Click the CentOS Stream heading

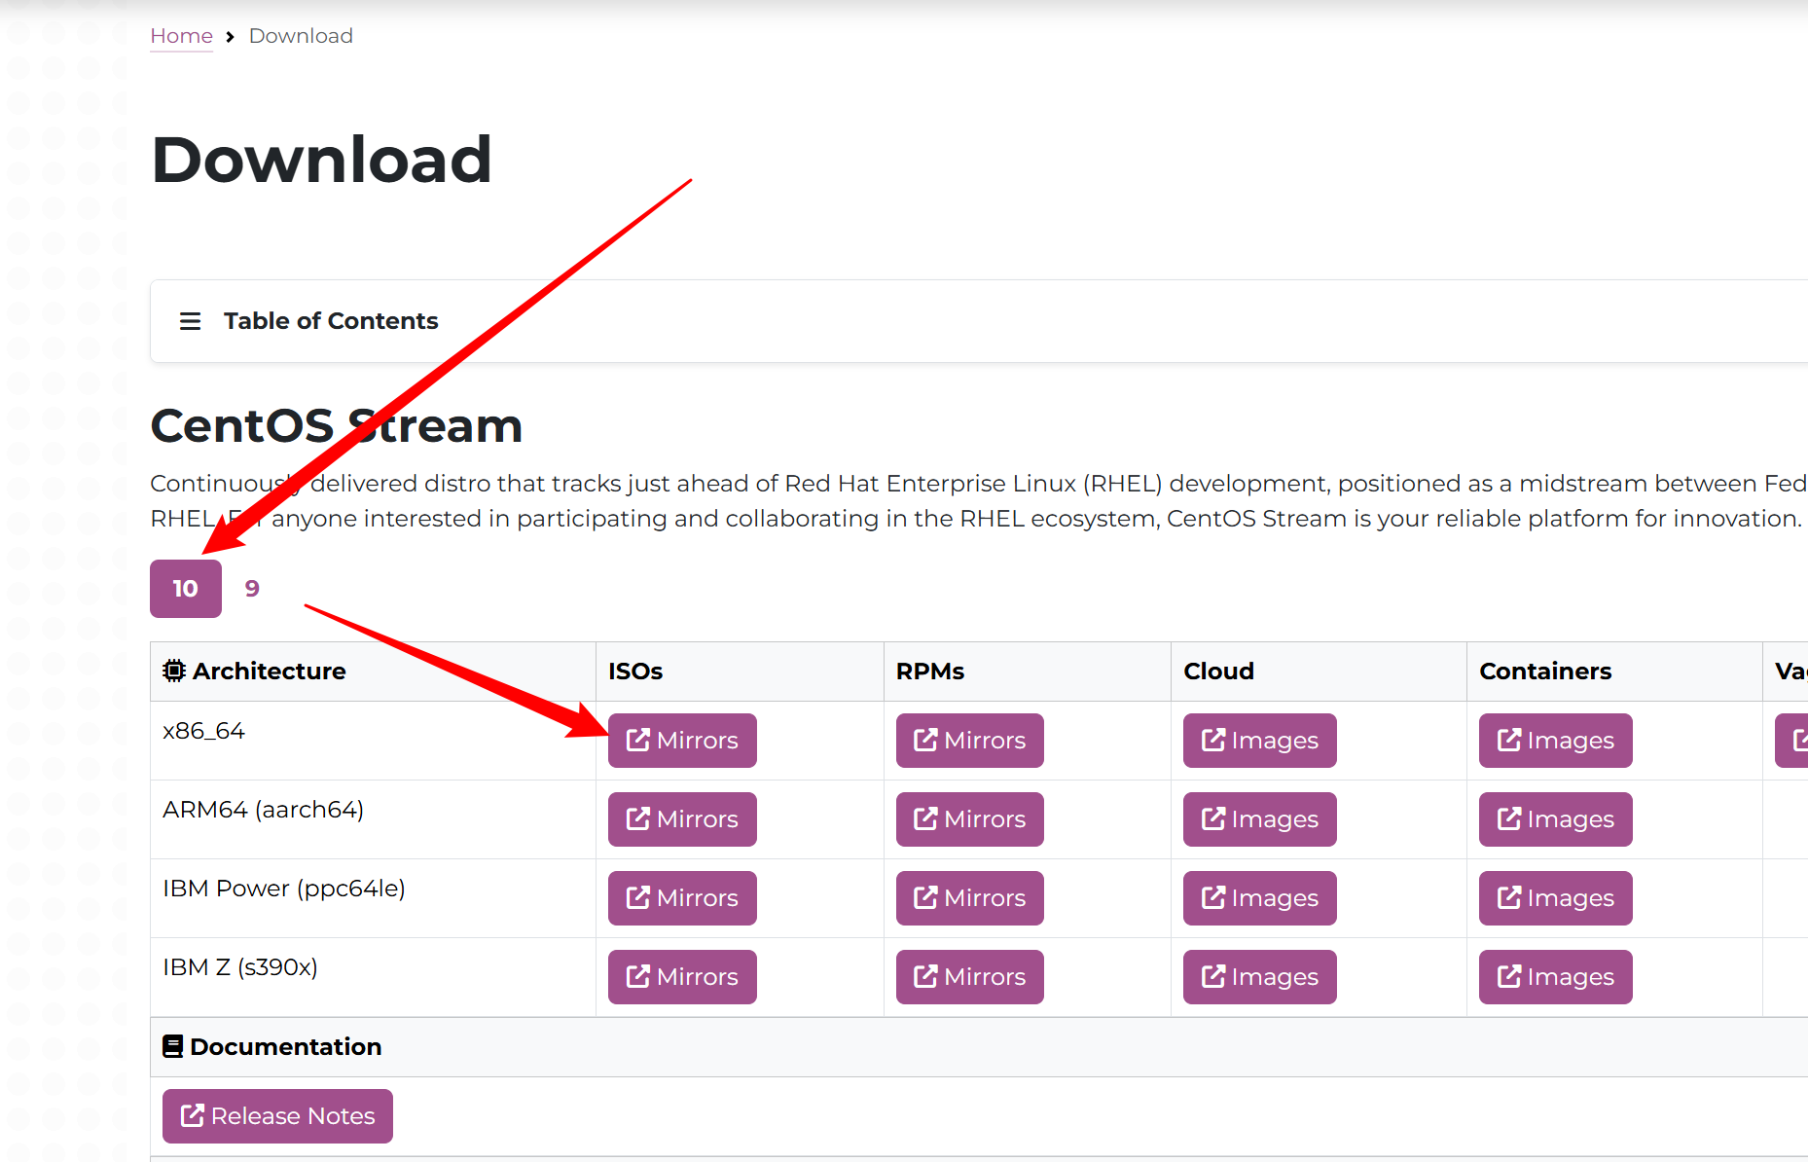click(337, 426)
